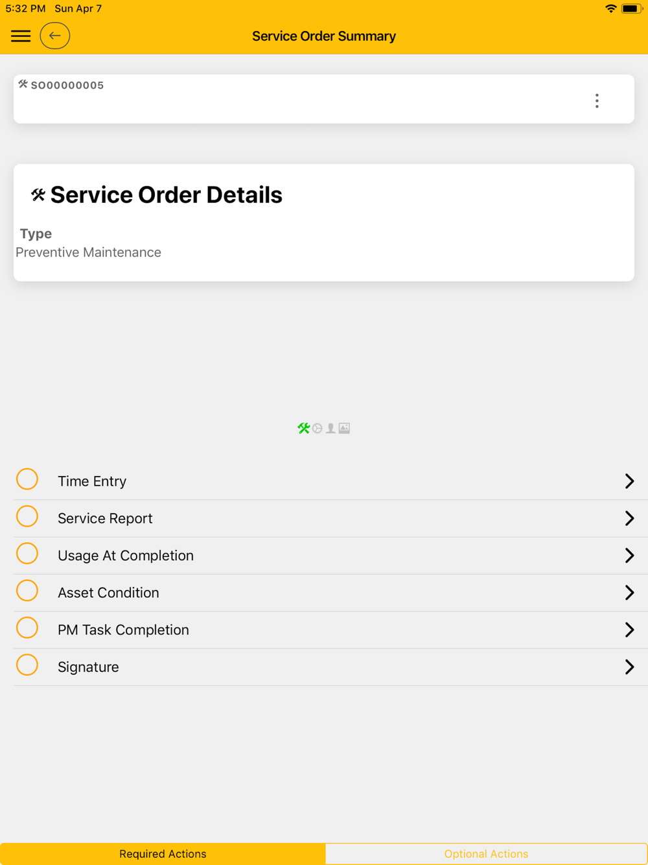Screen dimensions: 648x865
Task: Mark the Signature circle
Action: click(27, 665)
